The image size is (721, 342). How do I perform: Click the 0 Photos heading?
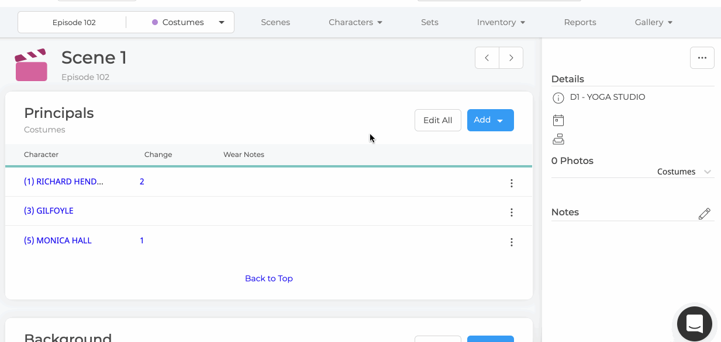572,160
